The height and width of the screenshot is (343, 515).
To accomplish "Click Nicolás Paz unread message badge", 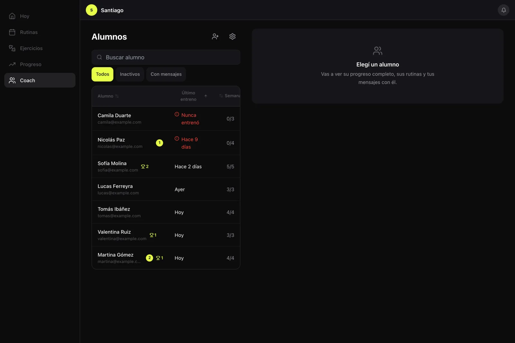I will point(159,143).
